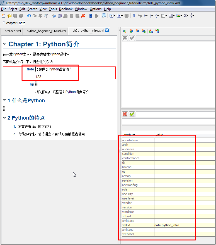The image size is (216, 245).
Task: Open the Options menu
Action: [x=96, y=9]
